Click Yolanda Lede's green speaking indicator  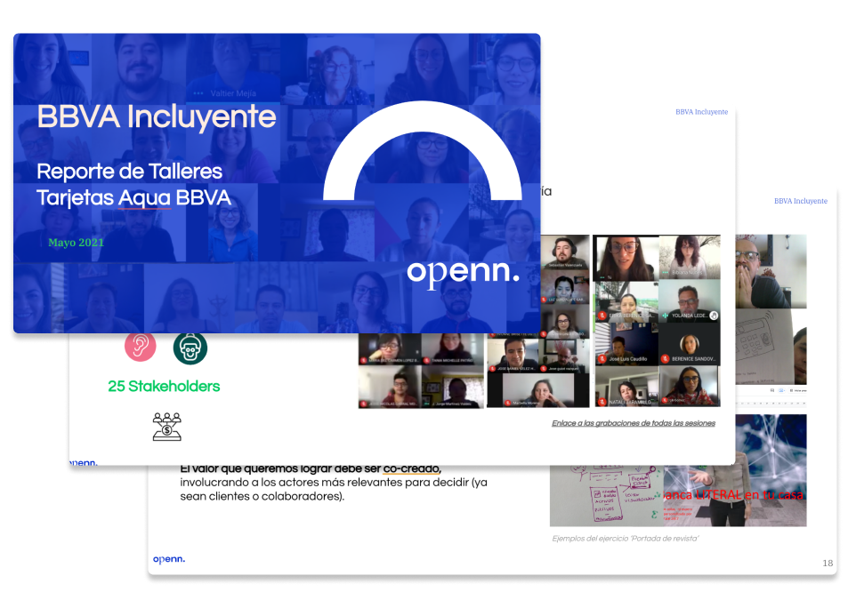point(665,316)
